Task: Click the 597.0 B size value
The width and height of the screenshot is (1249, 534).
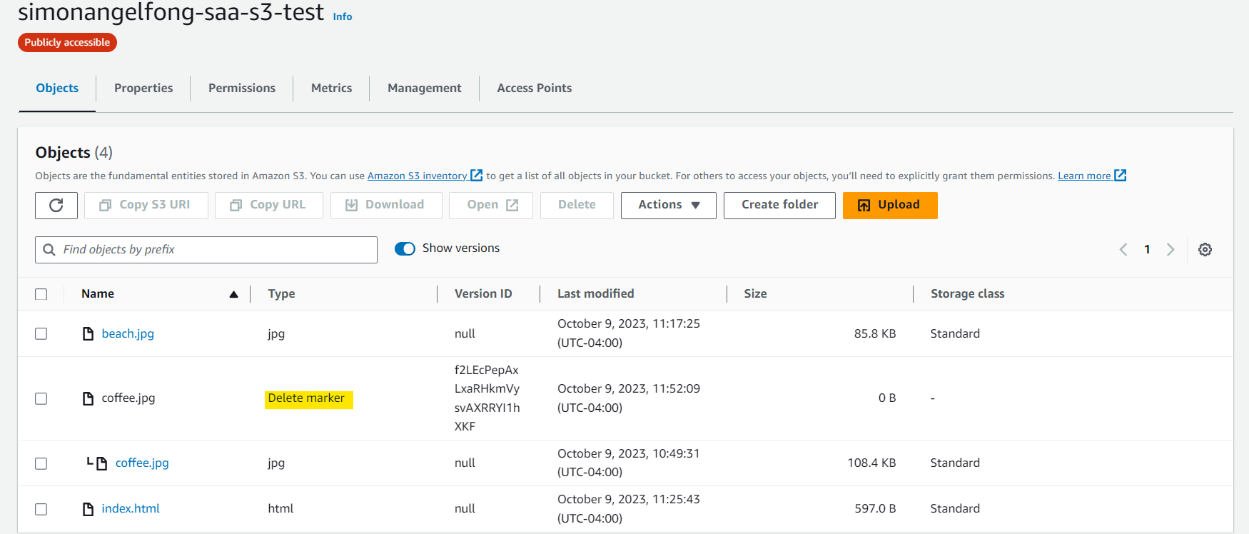Action: pyautogui.click(x=875, y=508)
